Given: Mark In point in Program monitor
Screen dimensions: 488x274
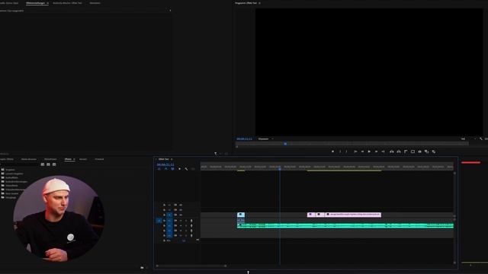Looking at the screenshot, I should [340, 151].
